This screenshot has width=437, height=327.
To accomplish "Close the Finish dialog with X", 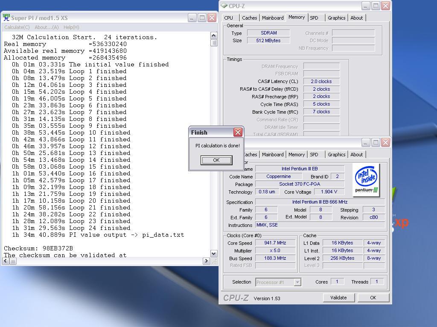I will click(238, 132).
